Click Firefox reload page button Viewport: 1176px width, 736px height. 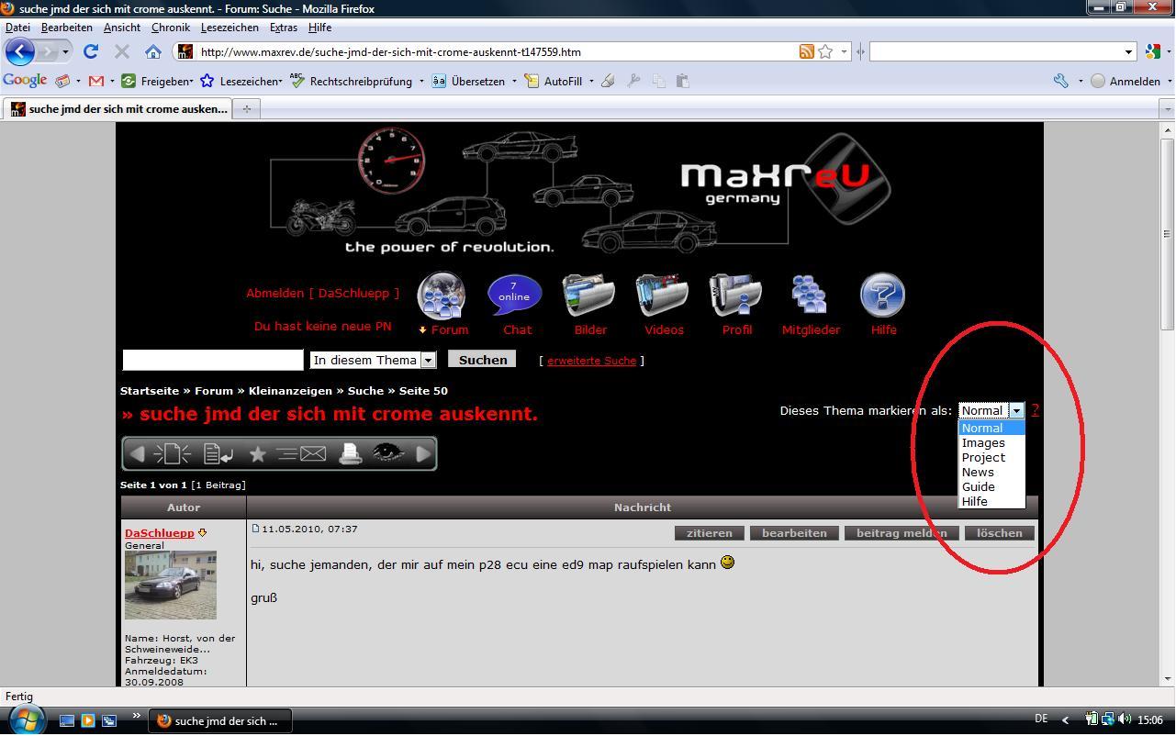pyautogui.click(x=91, y=51)
